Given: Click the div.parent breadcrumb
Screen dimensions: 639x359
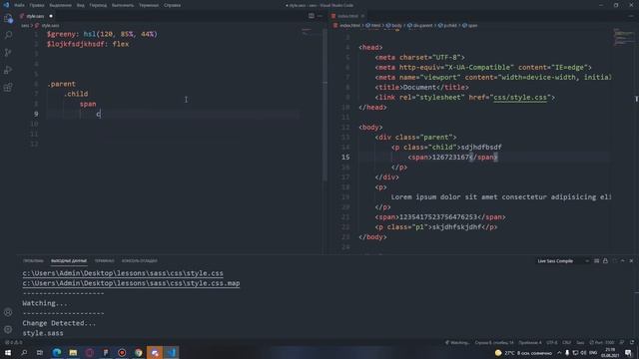Looking at the screenshot, I should 419,25.
